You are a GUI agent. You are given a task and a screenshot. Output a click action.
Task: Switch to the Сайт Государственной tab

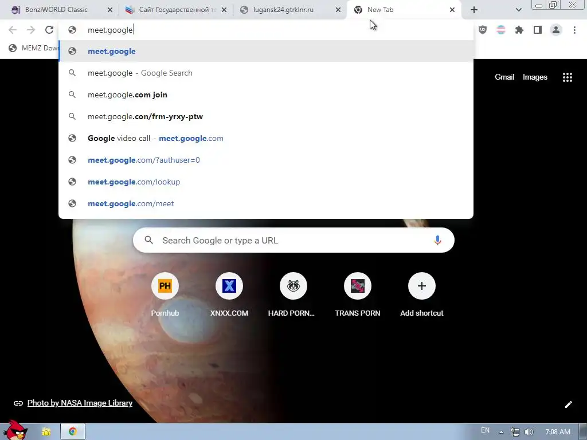(175, 10)
